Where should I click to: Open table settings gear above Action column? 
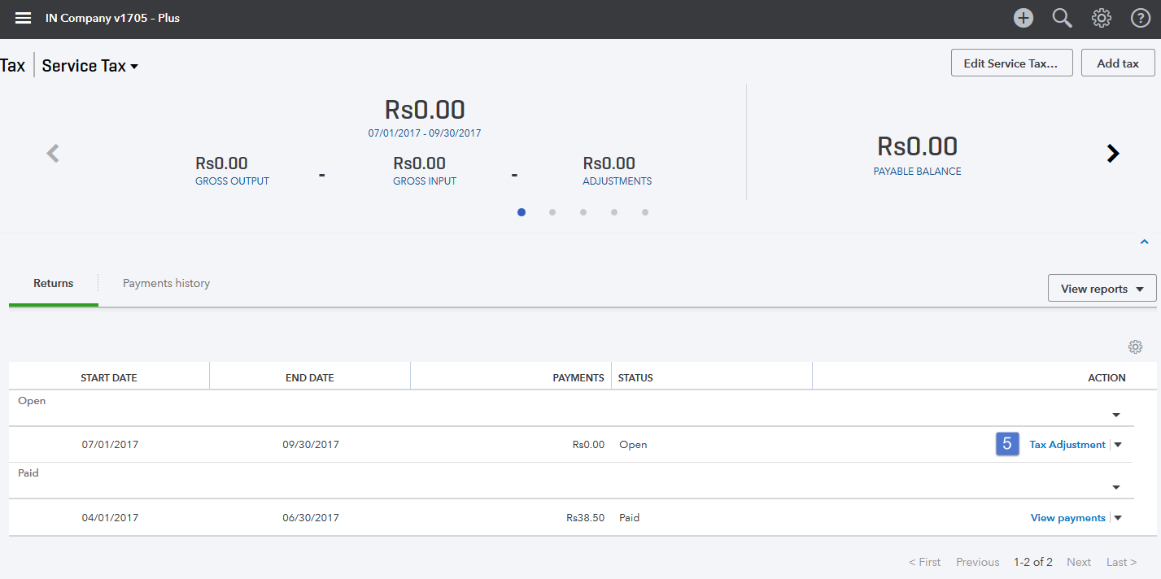click(x=1135, y=347)
